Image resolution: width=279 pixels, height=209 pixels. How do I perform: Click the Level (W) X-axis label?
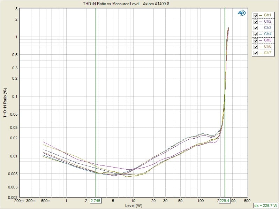pos(133,206)
